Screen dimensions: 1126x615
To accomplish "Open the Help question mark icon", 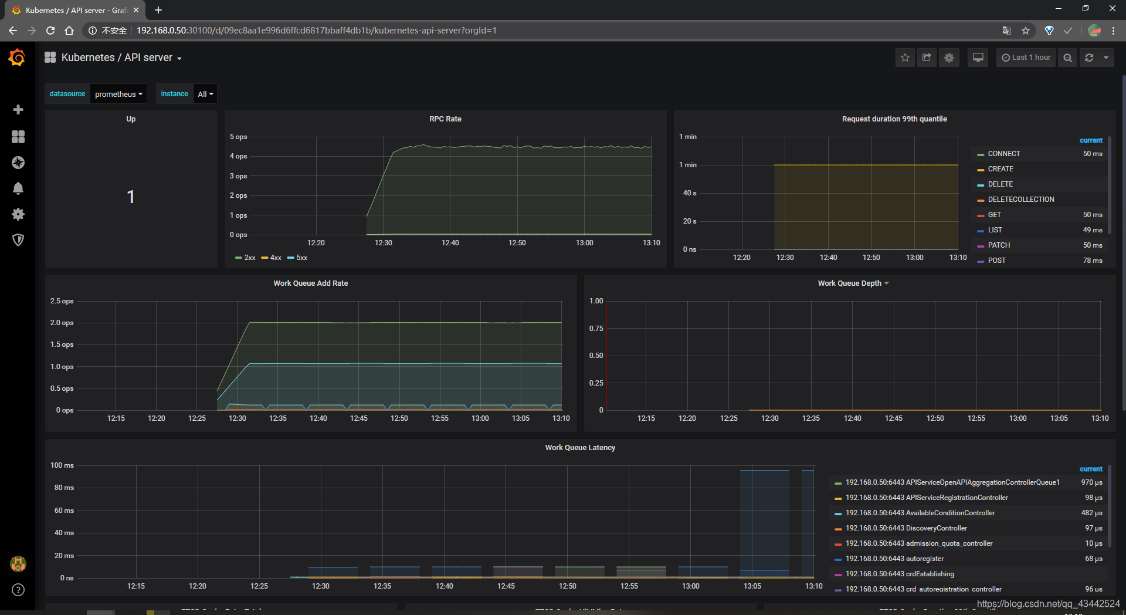I will click(18, 590).
